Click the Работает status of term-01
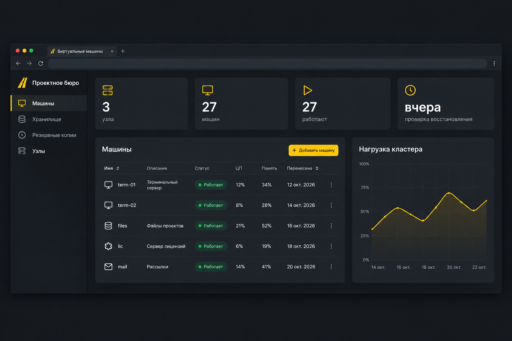The width and height of the screenshot is (512, 341). pos(211,185)
